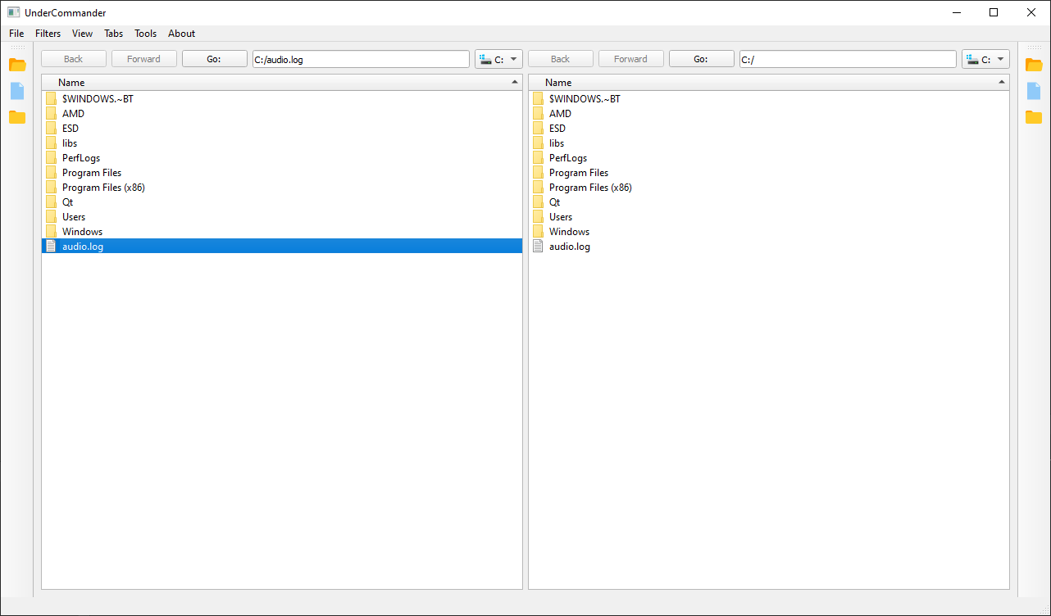This screenshot has width=1051, height=616.
Task: Click the open folder icon in left sidebar
Action: [x=17, y=65]
